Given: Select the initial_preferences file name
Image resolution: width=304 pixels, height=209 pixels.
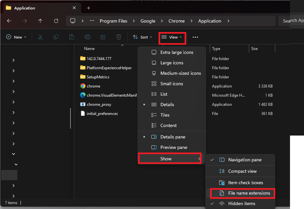Looking at the screenshot, I should 102,114.
